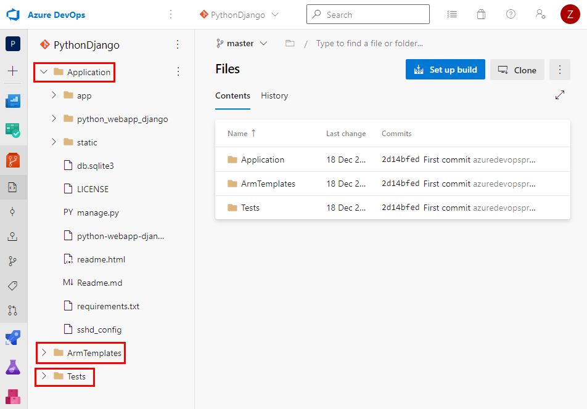Open the Files page more actions menu
The height and width of the screenshot is (409, 587).
[x=560, y=70]
